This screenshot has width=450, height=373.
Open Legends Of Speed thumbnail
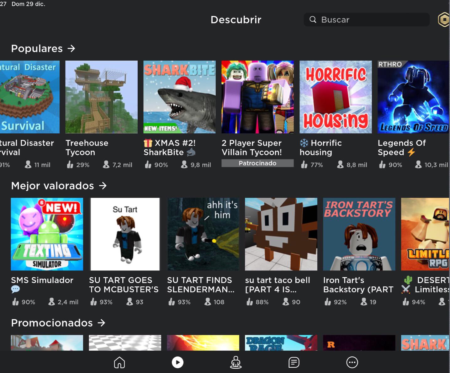pyautogui.click(x=413, y=97)
